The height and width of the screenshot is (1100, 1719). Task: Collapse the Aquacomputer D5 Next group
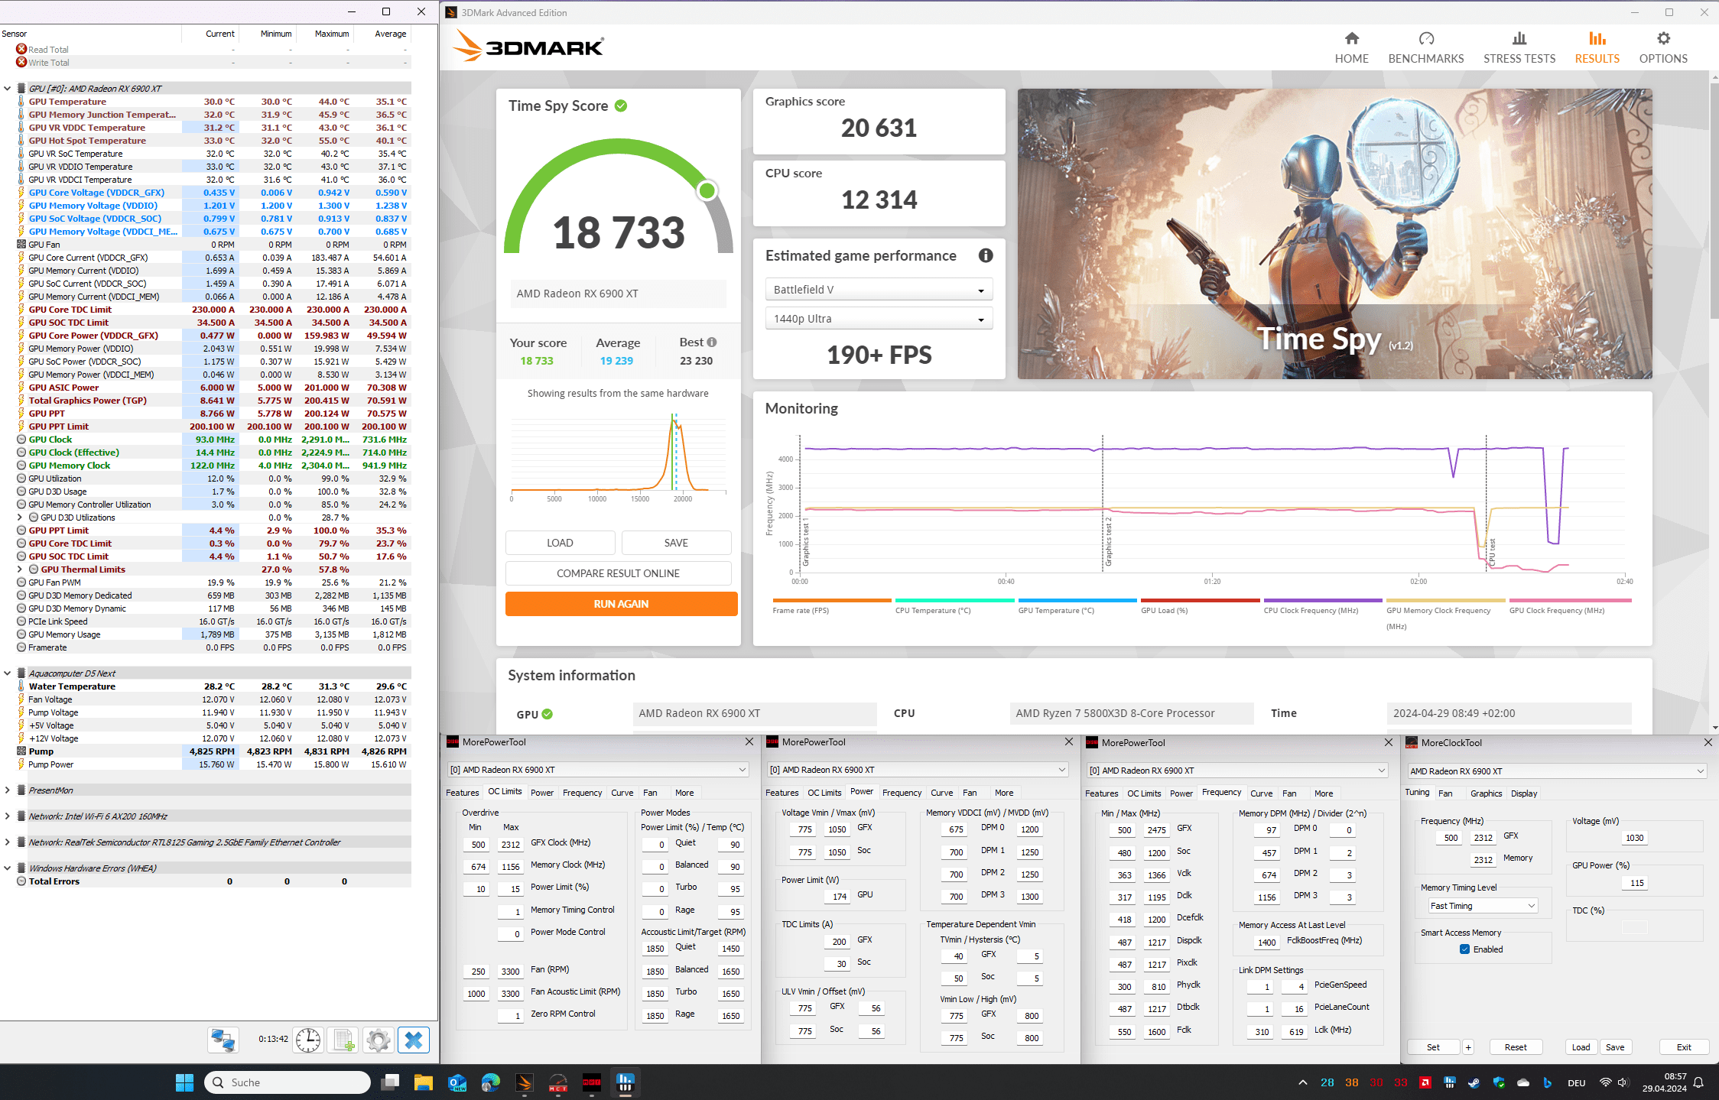click(8, 673)
